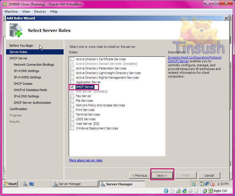Image resolution: width=235 pixels, height=196 pixels.
Task: Enable Active Directory Lightweight Directory Services
Action: coord(72,73)
